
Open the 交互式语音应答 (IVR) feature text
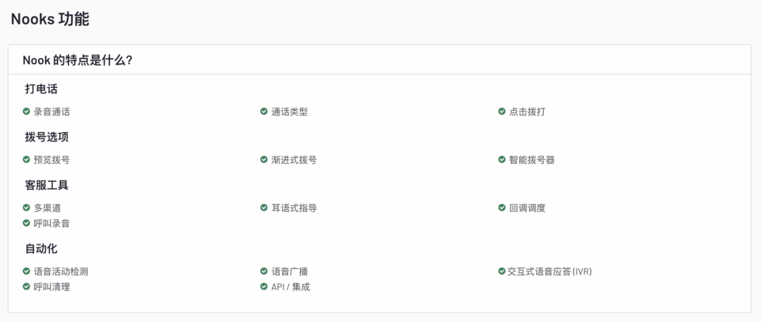point(550,271)
